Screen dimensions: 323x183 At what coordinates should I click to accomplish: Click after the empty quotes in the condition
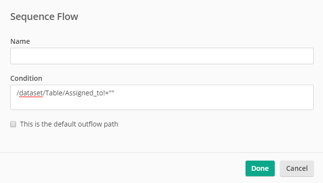114,93
